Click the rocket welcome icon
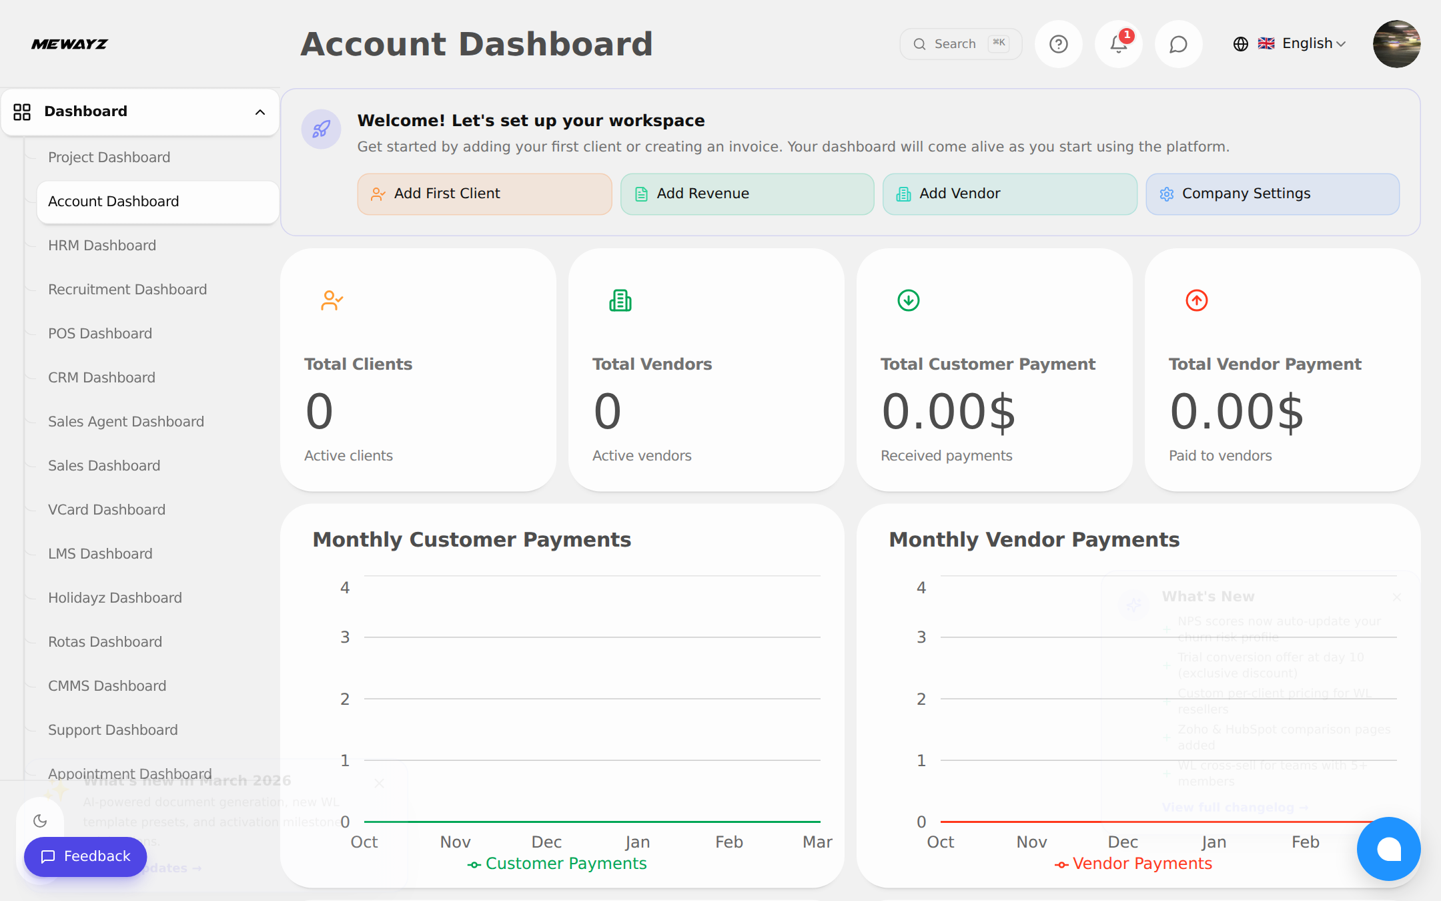Screen dimensions: 1441x901 [321, 129]
